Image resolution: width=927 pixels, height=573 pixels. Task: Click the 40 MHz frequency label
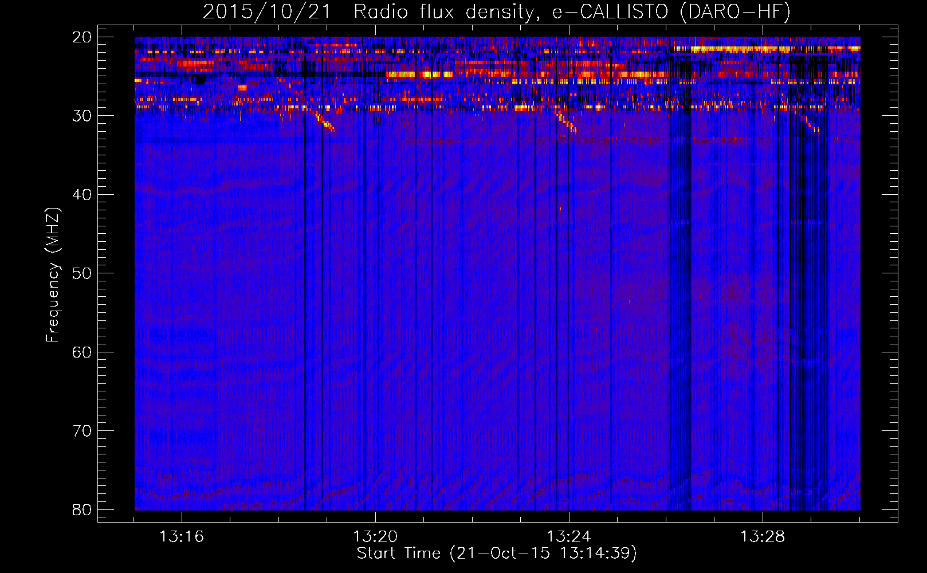point(82,195)
